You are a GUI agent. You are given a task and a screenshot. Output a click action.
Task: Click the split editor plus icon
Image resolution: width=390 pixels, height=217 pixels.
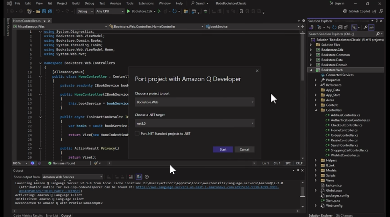point(303,26)
